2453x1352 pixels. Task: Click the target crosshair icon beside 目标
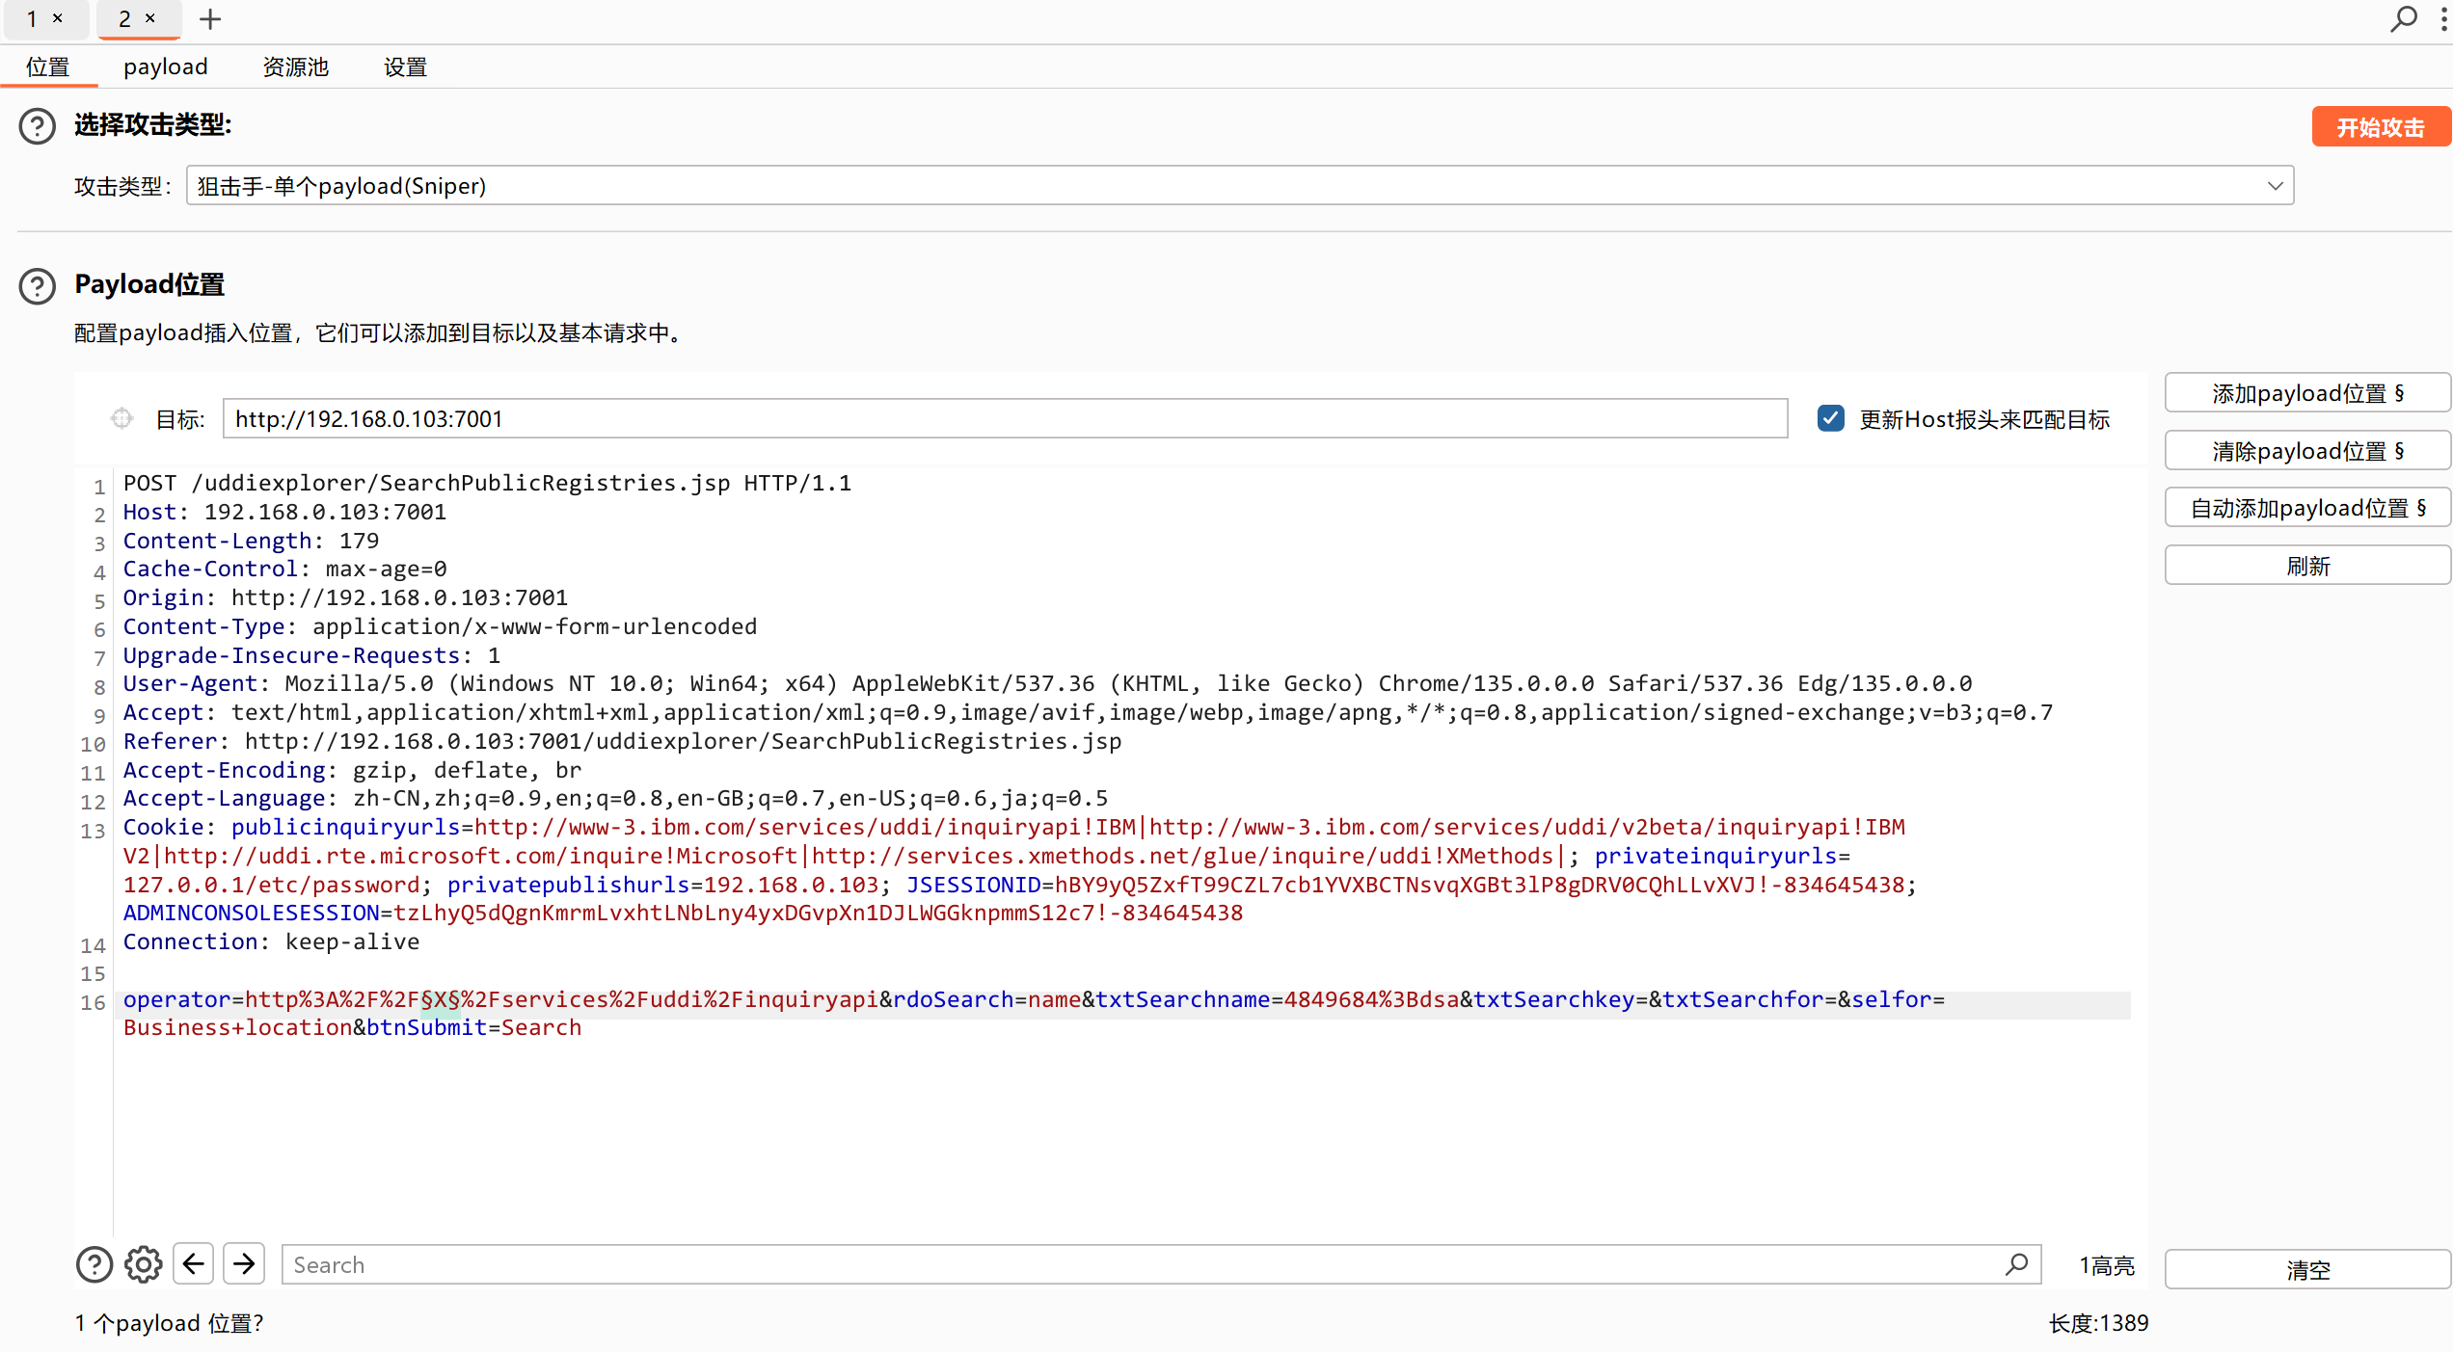(x=121, y=418)
